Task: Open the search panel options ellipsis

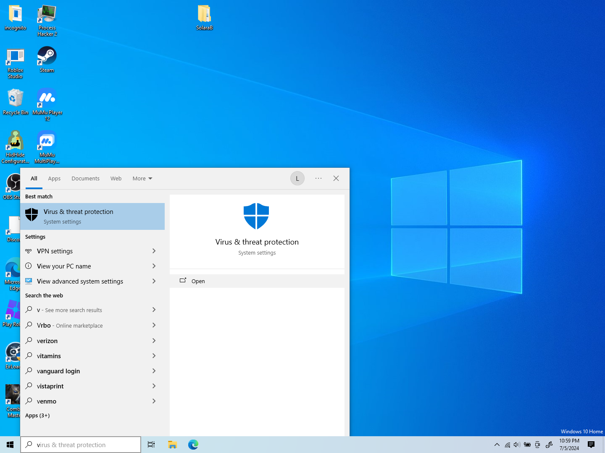Action: (318, 178)
